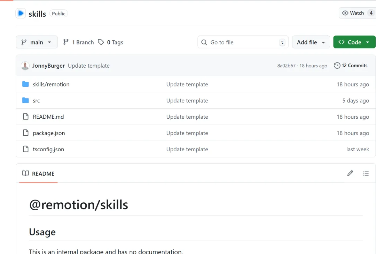This screenshot has width=376, height=254.
Task: Open commit message in README.md row
Action: click(x=187, y=117)
